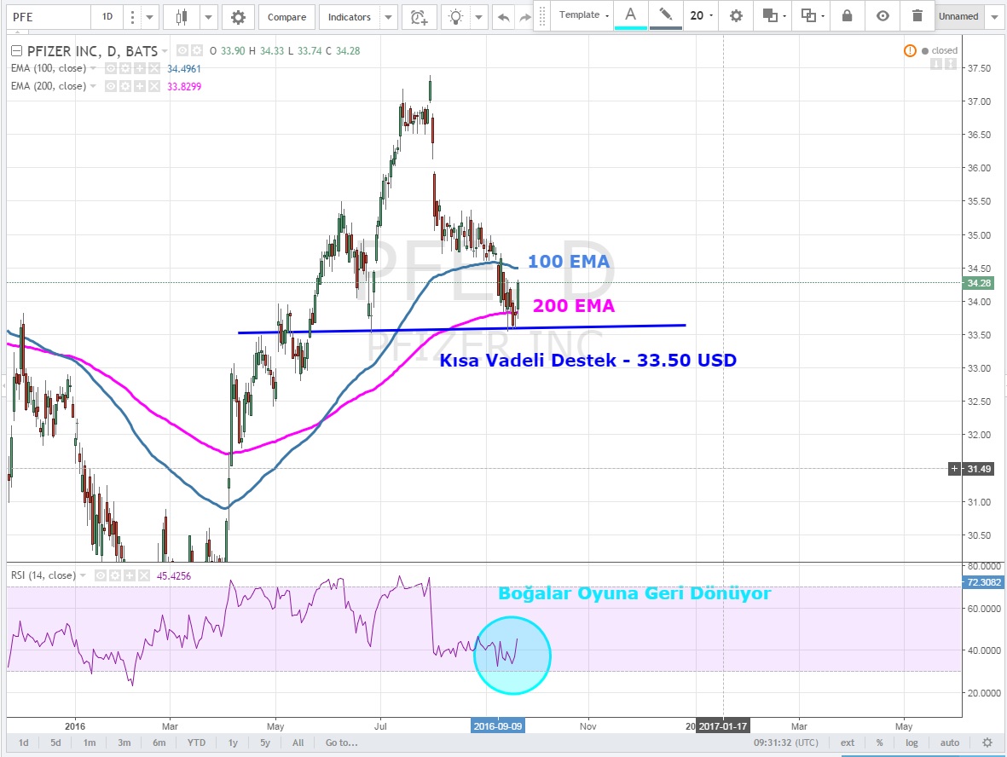
Task: Click the Go to... date button
Action: point(341,743)
